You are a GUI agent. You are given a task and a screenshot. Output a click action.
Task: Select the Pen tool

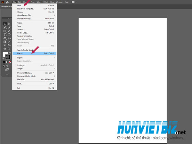point(5,28)
